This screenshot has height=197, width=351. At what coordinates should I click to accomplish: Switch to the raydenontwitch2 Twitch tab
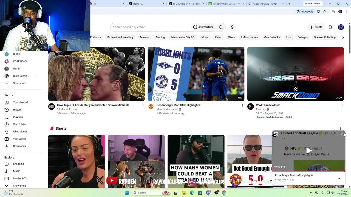[266, 4]
